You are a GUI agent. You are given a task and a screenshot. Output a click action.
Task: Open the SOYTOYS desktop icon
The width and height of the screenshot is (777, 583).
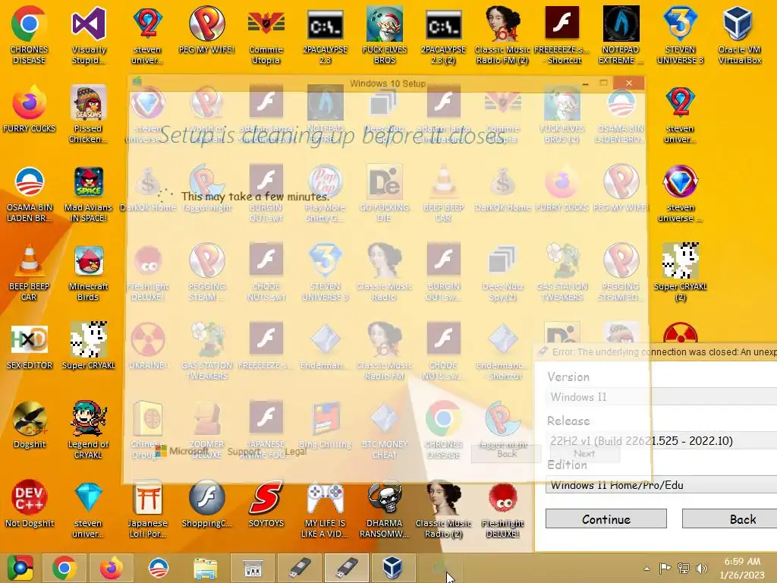(x=266, y=504)
